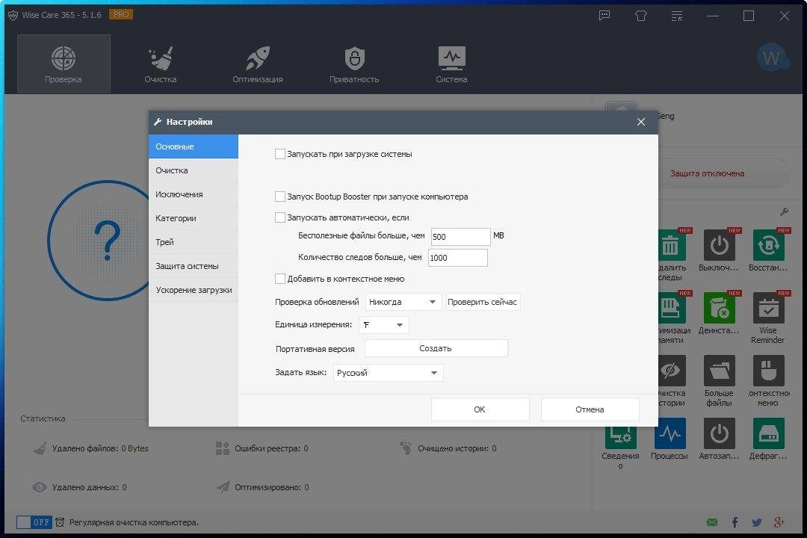807x538 pixels.
Task: Toggle the OFF scheduled cleaning switch
Action: coord(34,522)
